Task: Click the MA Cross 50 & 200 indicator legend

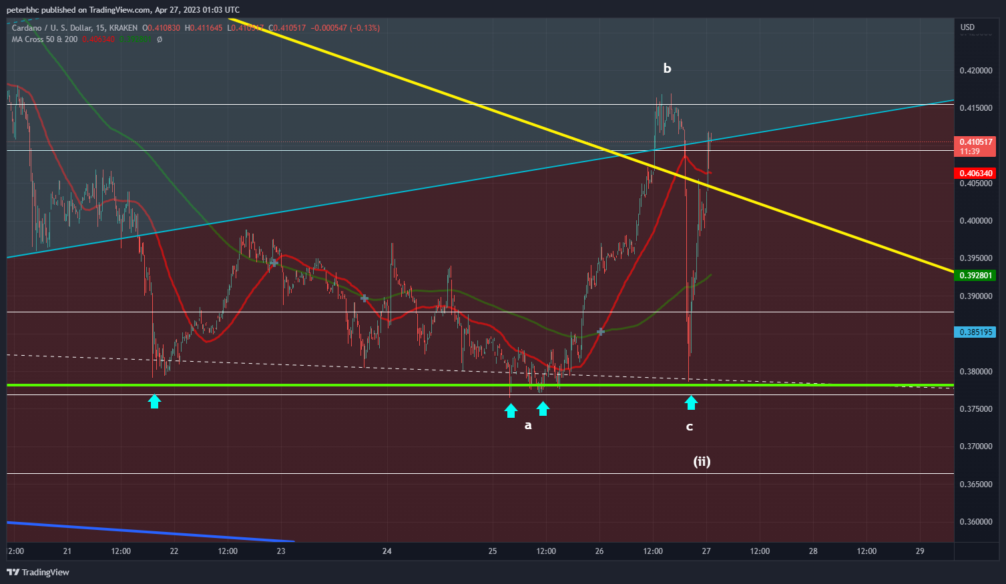Action: [45, 39]
